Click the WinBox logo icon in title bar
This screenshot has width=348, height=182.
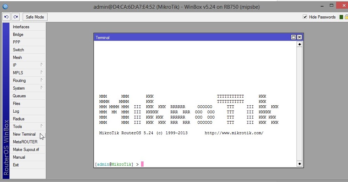[5, 7]
